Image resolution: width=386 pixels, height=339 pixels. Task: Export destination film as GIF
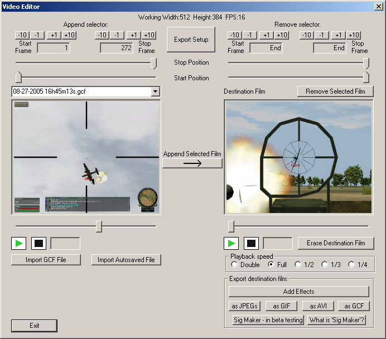tap(280, 306)
